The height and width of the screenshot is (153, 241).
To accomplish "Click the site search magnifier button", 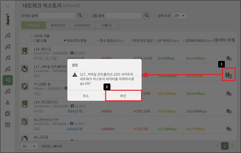I will [x=80, y=16].
